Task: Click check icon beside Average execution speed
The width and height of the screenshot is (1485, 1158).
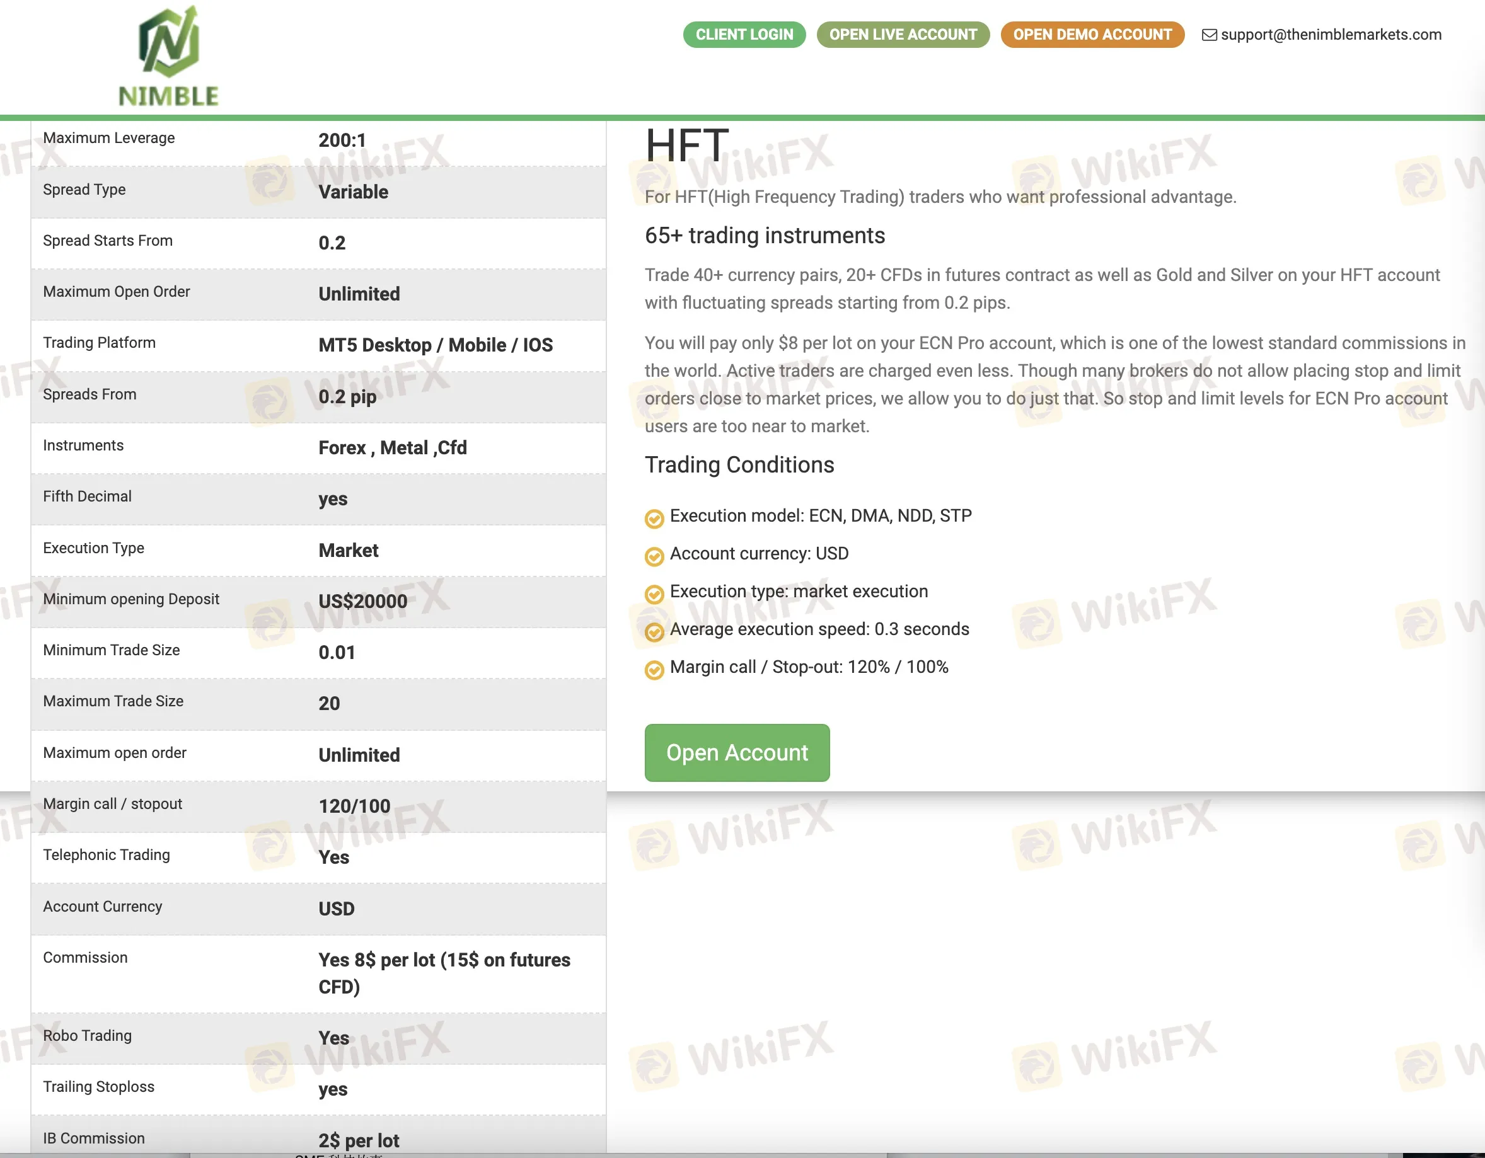Action: [654, 632]
